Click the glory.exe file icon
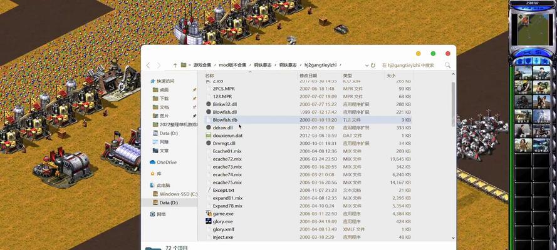Image resolution: width=557 pixels, height=250 pixels. pos(209,221)
